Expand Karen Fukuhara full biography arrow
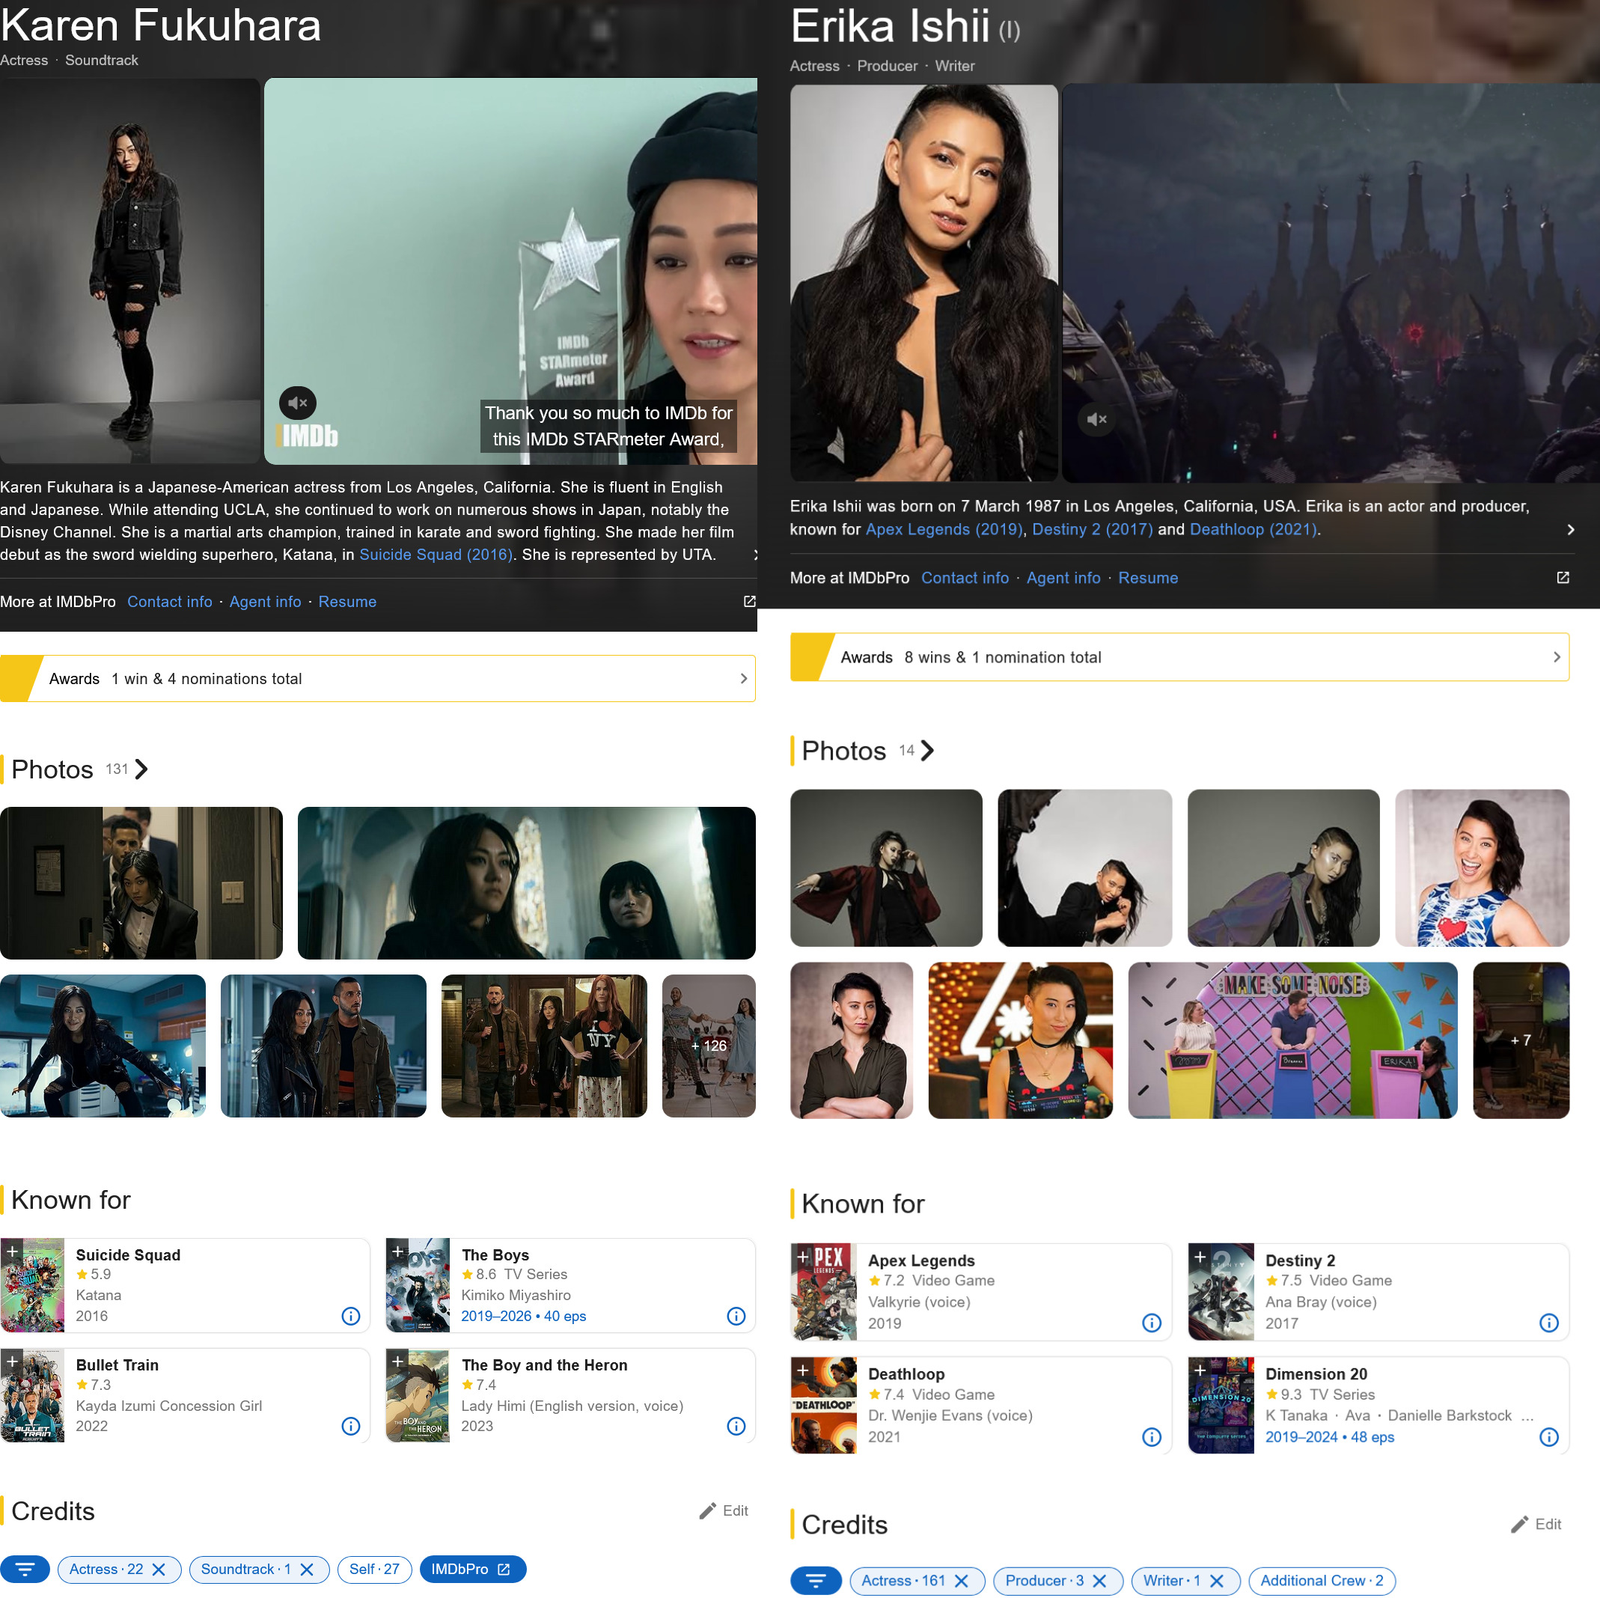 (x=754, y=555)
